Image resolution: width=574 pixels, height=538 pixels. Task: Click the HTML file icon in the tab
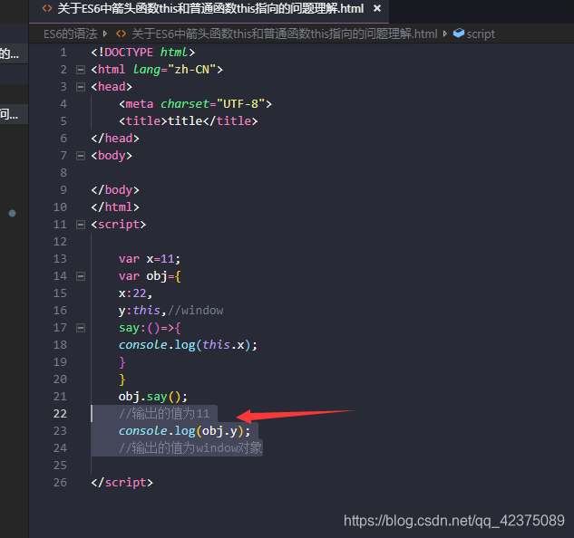[47, 8]
